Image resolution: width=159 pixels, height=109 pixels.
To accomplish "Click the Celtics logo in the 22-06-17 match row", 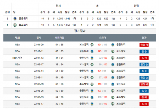I will [x=92, y=65].
